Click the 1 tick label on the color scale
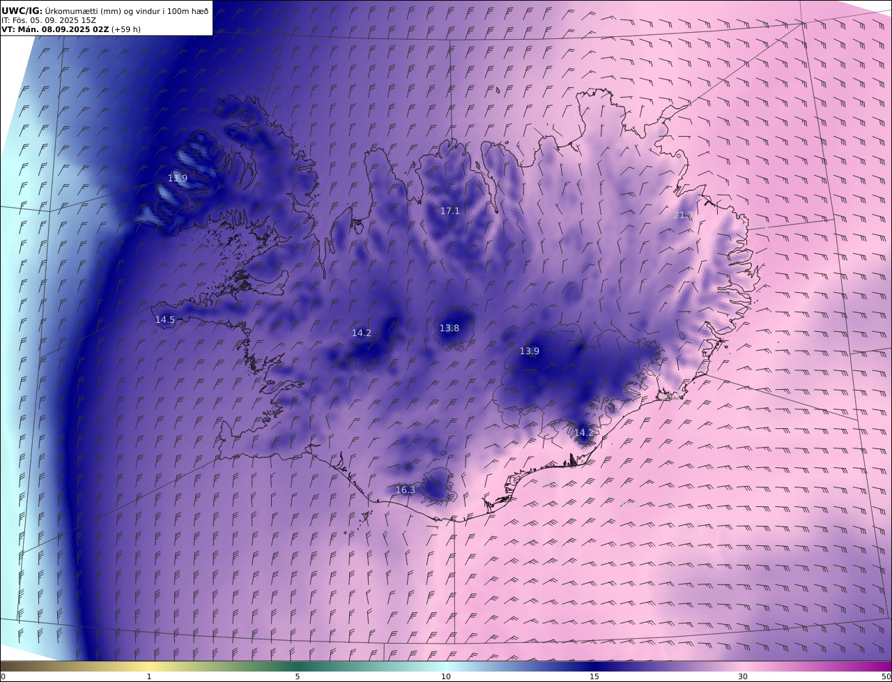Image resolution: width=892 pixels, height=682 pixels. point(148,676)
